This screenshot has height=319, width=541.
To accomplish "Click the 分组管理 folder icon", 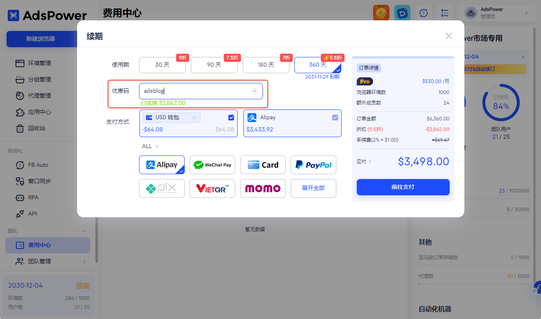I will tap(20, 79).
